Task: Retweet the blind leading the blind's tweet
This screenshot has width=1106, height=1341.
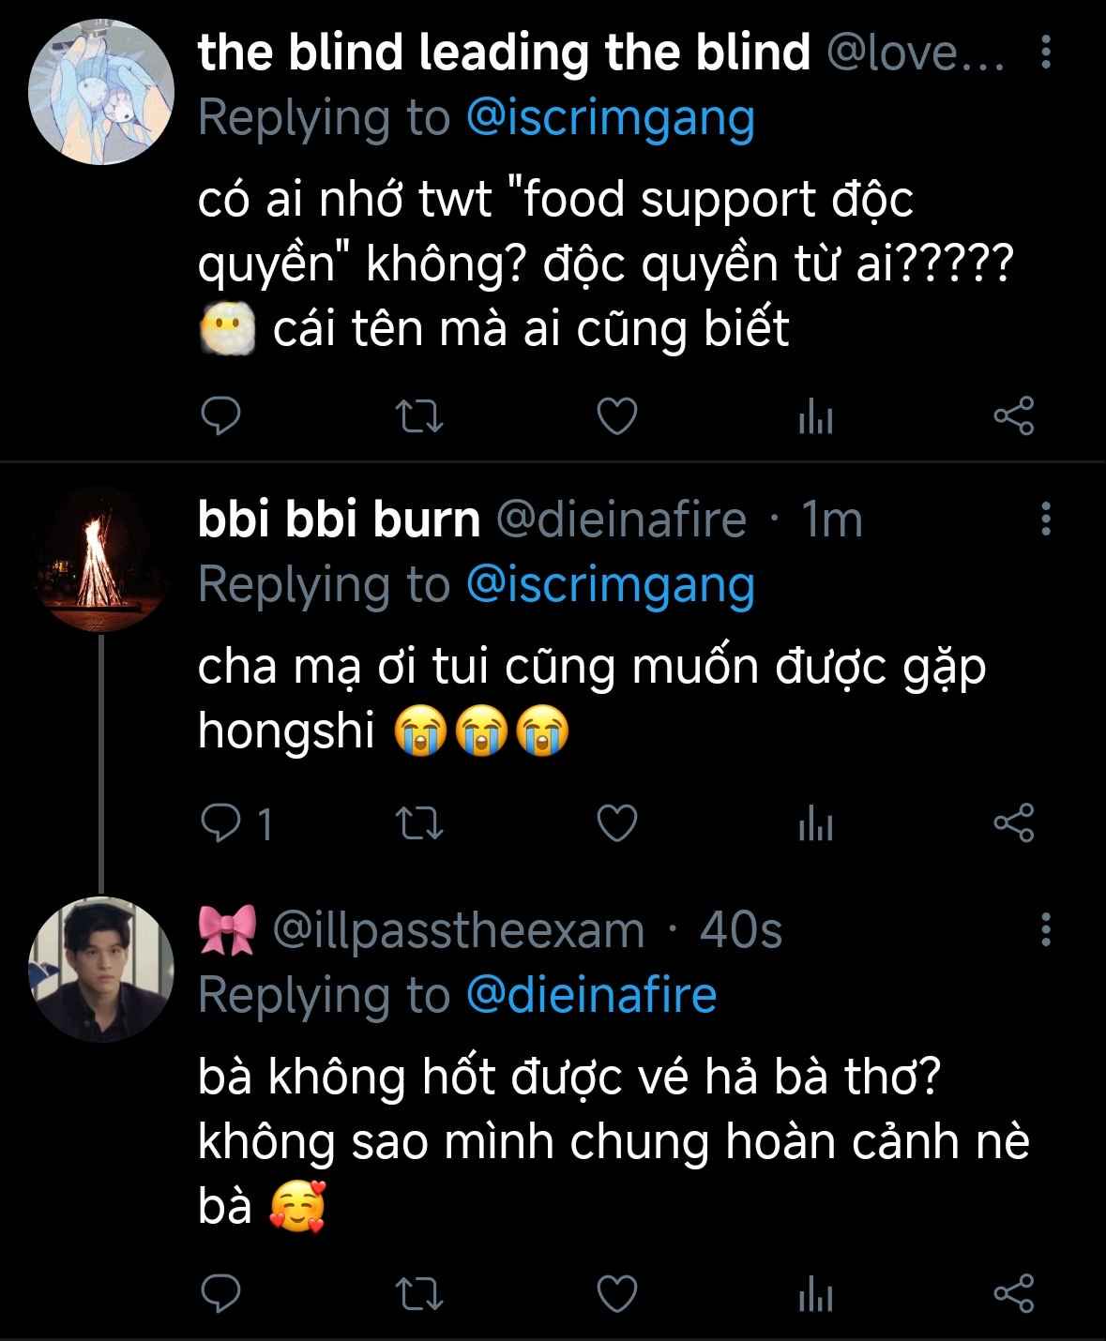Action: click(419, 416)
